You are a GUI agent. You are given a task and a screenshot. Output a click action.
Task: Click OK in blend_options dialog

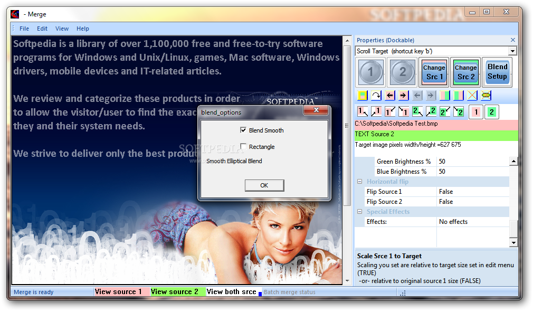point(264,185)
